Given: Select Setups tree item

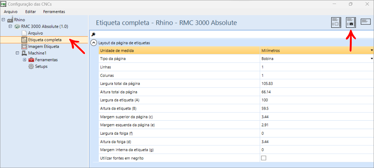Looking at the screenshot, I should click(x=41, y=66).
